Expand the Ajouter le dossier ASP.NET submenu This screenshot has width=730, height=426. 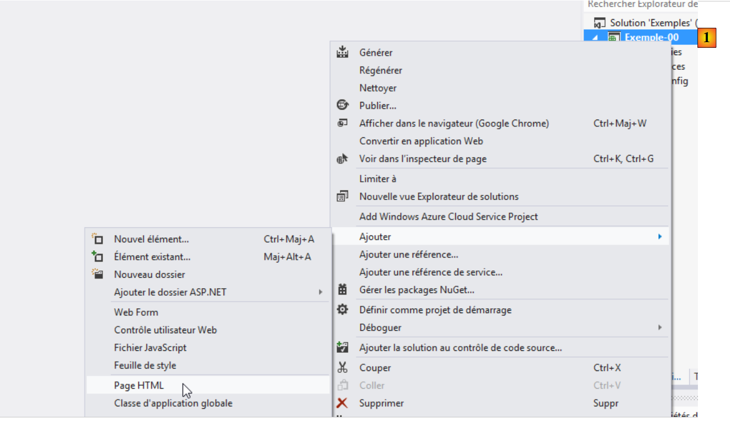click(320, 292)
